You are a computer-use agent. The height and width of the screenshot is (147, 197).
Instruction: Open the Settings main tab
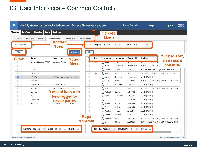click(x=57, y=32)
